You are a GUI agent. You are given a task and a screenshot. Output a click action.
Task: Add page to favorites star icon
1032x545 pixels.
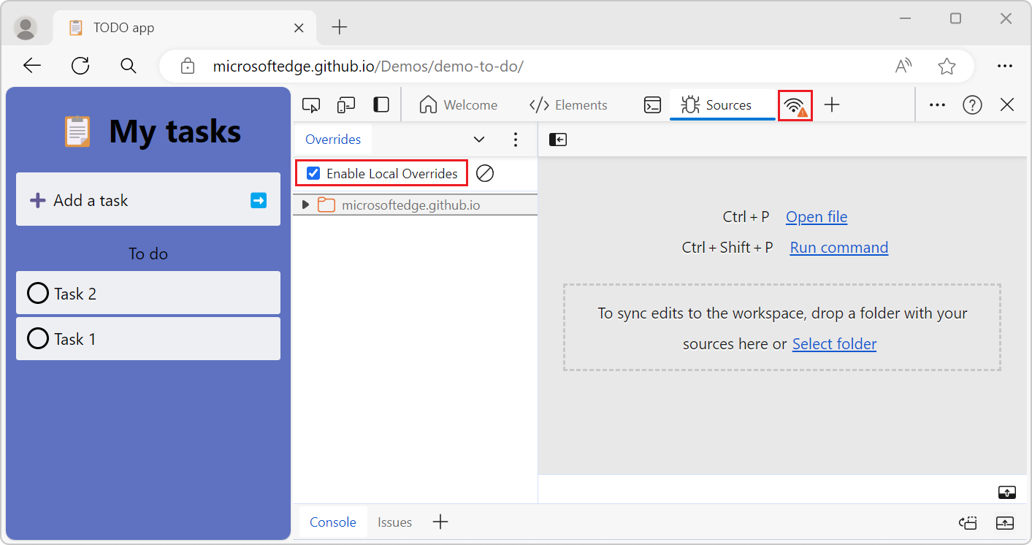[x=947, y=66]
